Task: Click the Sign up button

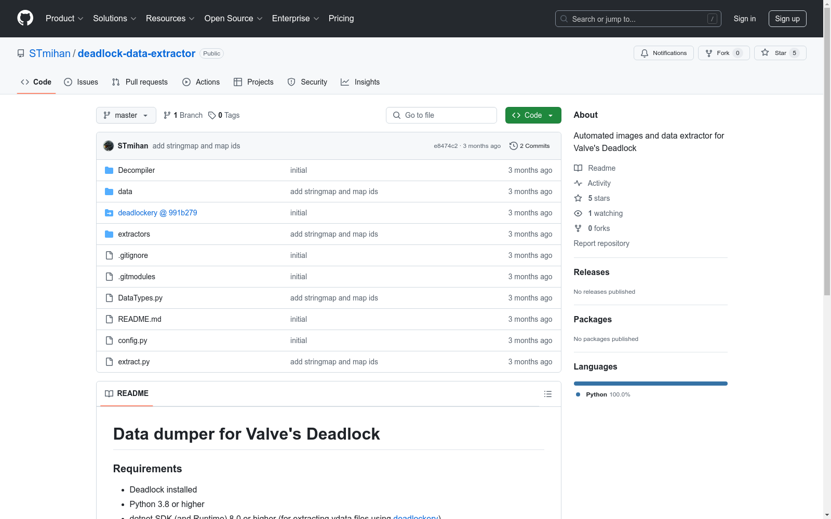Action: click(787, 19)
